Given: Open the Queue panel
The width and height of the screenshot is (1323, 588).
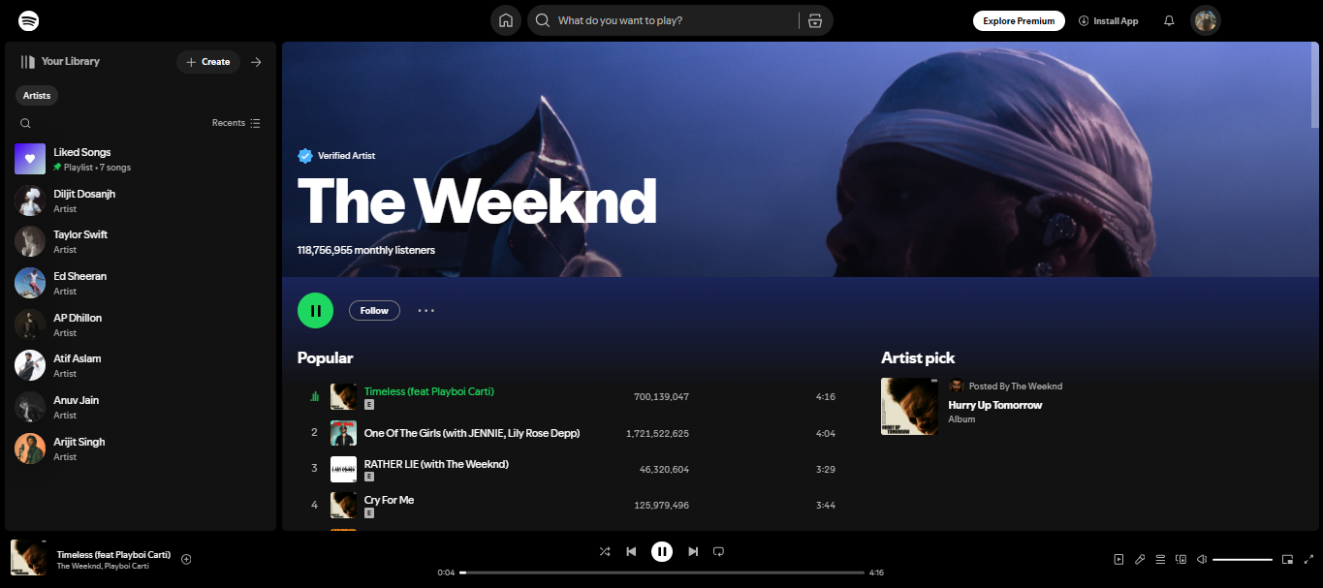Looking at the screenshot, I should coord(1160,559).
